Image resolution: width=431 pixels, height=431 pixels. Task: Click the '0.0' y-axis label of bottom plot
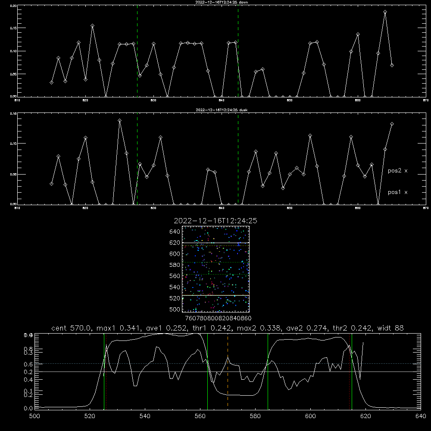(x=28, y=409)
